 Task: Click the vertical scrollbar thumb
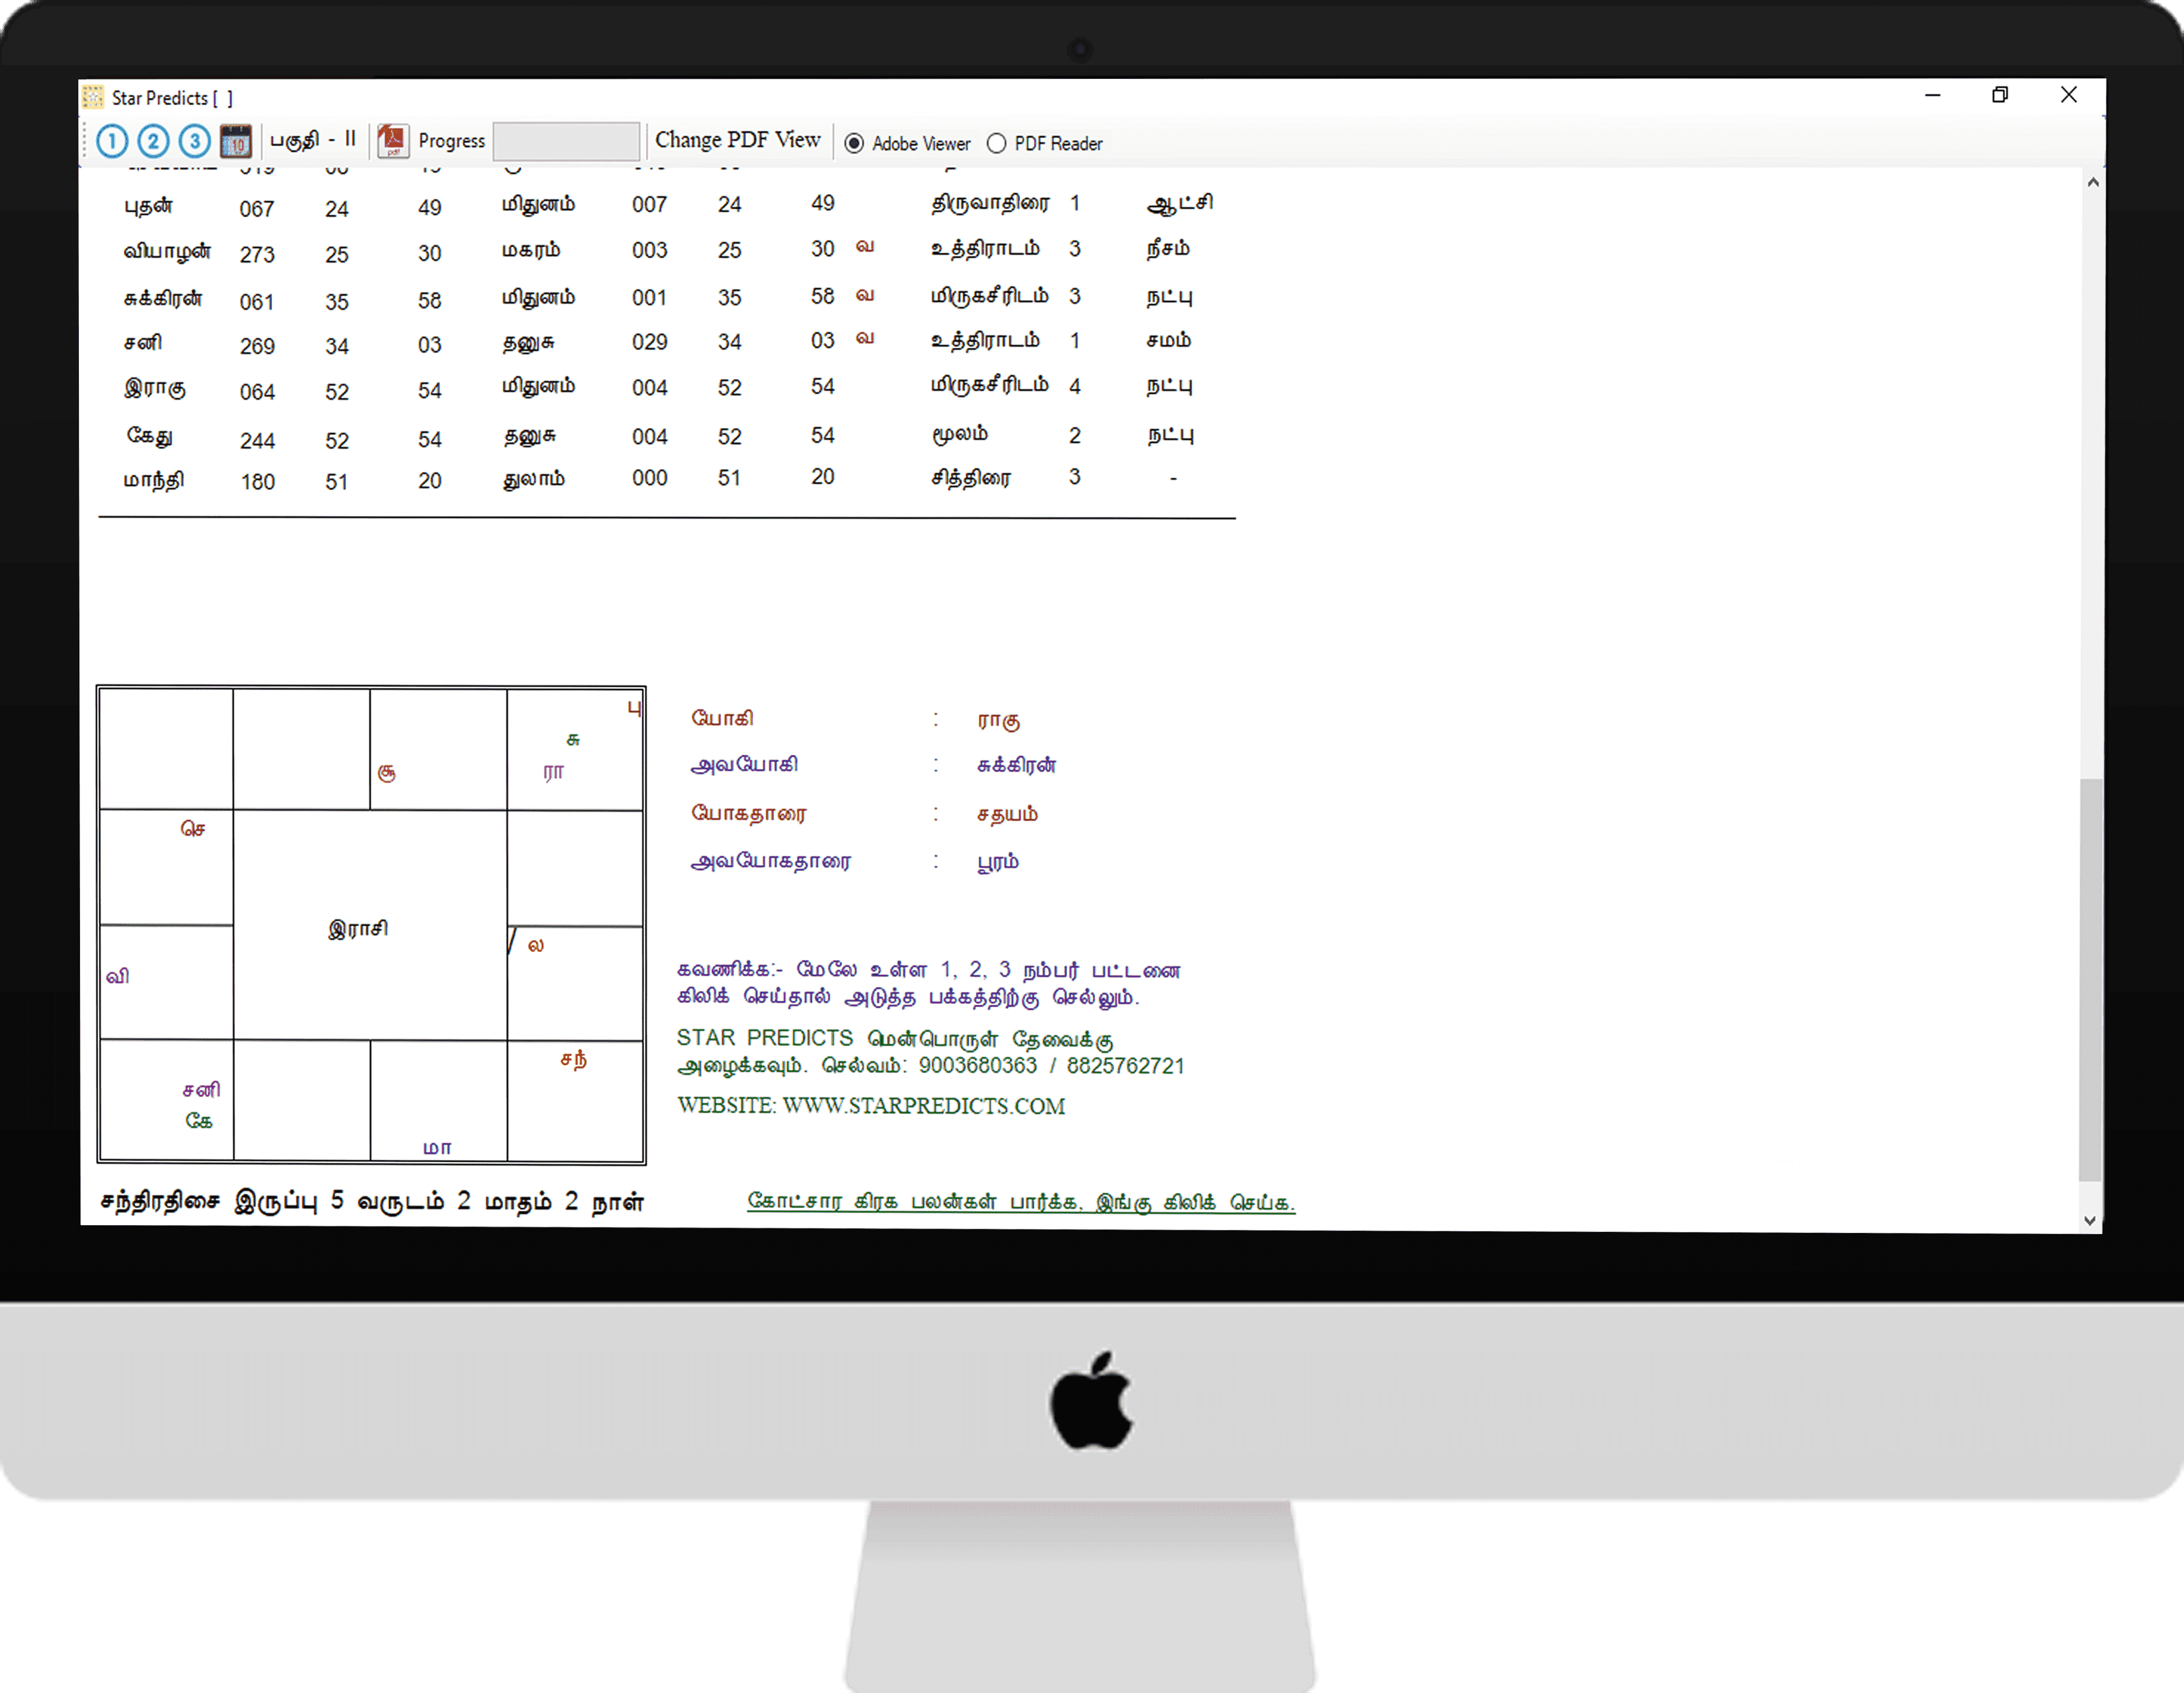point(2090,979)
